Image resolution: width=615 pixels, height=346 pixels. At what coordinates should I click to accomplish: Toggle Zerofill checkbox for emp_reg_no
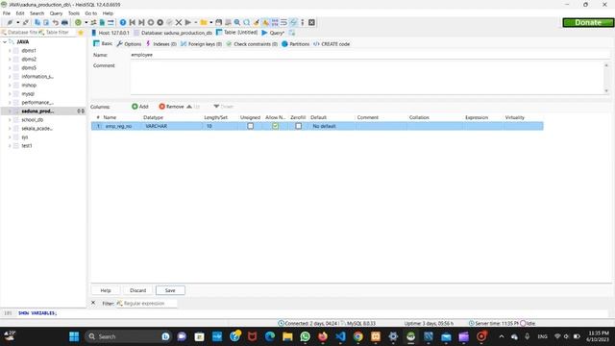click(299, 126)
